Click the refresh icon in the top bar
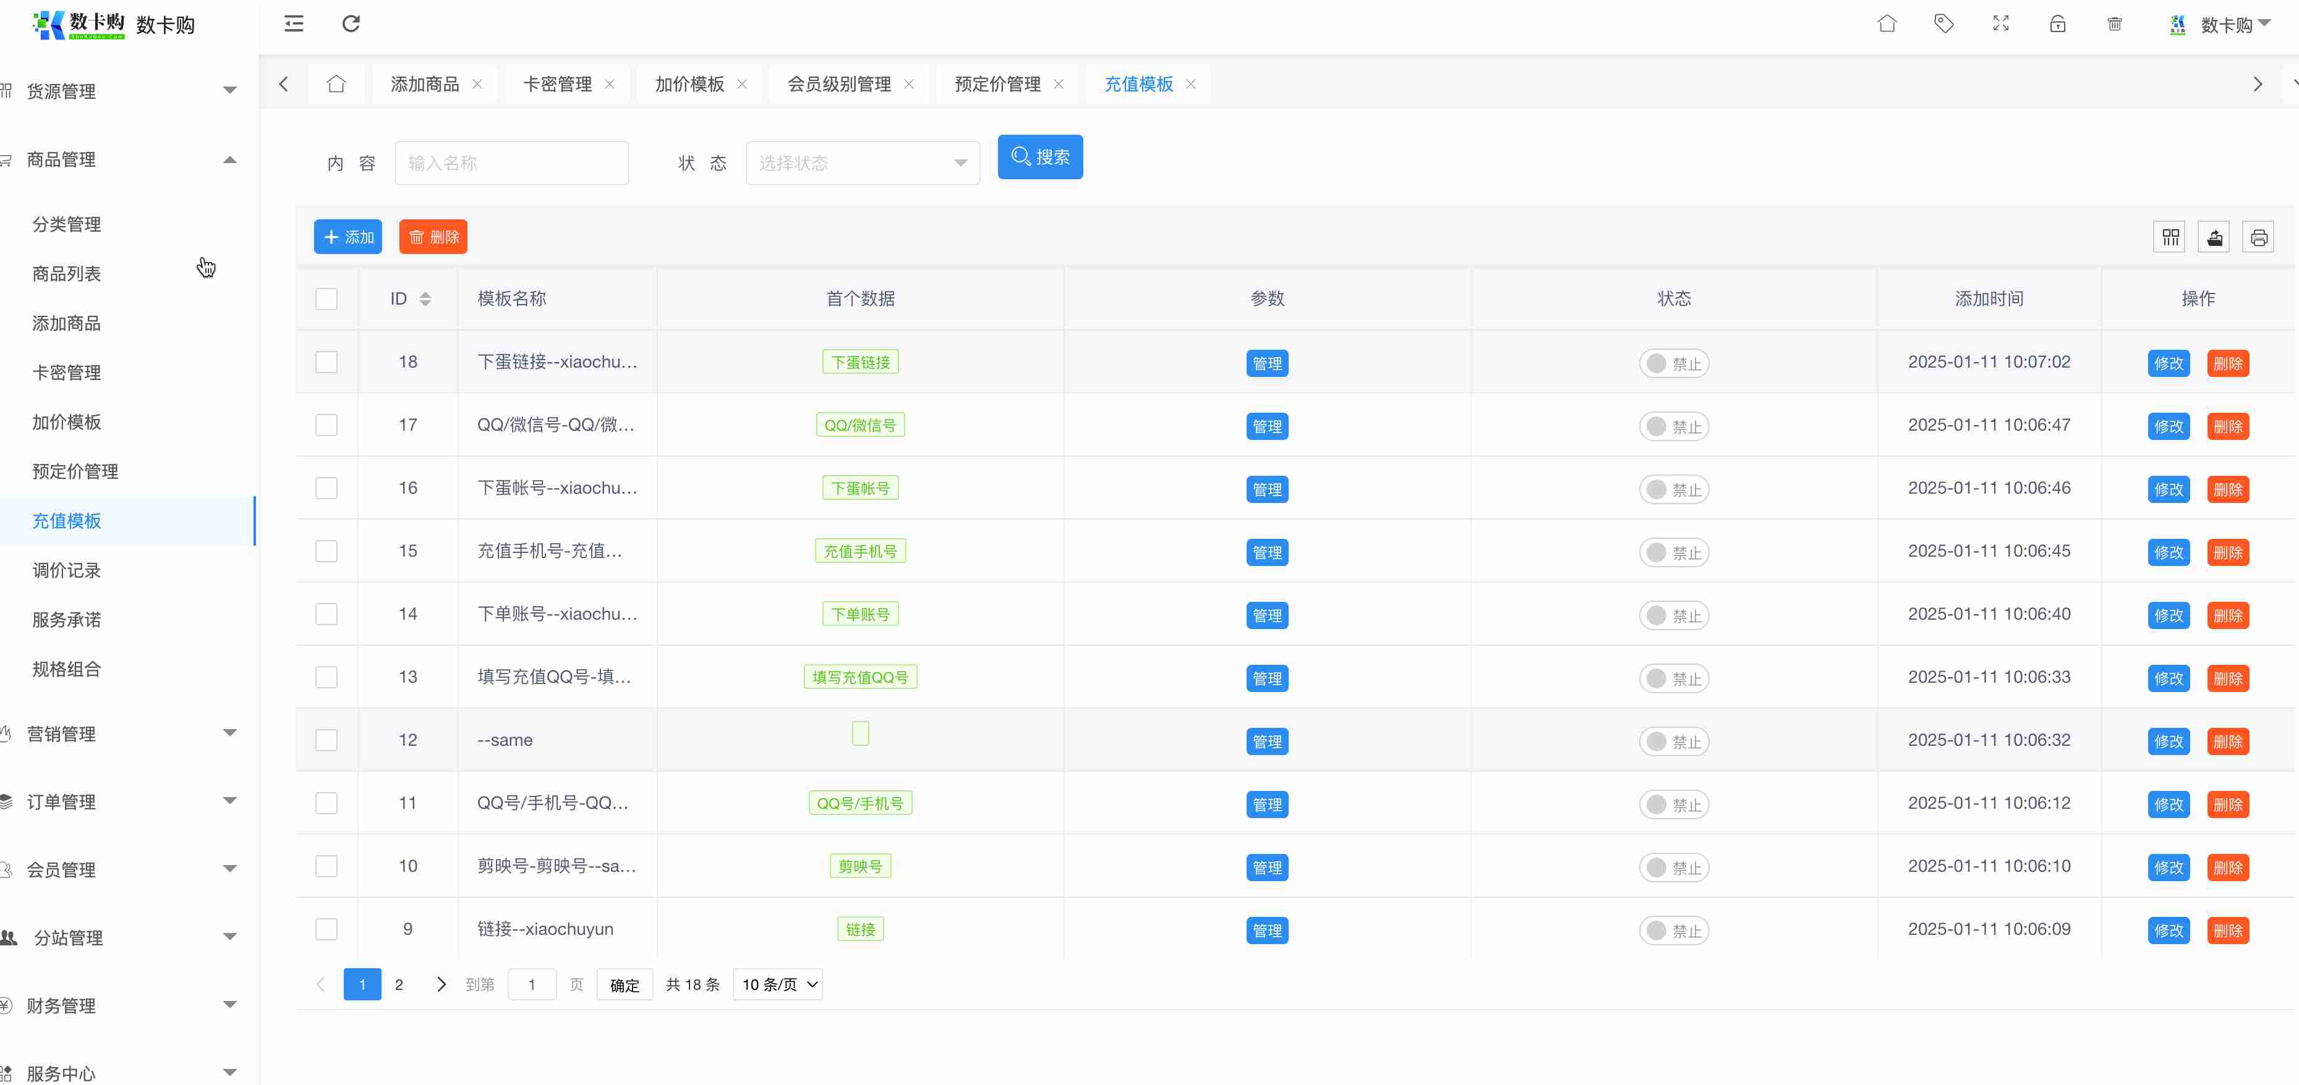This screenshot has width=2299, height=1085. (x=351, y=24)
